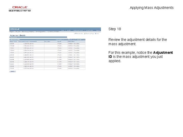Open the Worklist link
Image resolution: width=183 pixels, height=137 pixels.
pyautogui.click(x=69, y=30)
